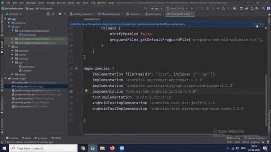Collapse the Gradle Scripts node
This screenshot has width=271, height=152.
point(6,79)
